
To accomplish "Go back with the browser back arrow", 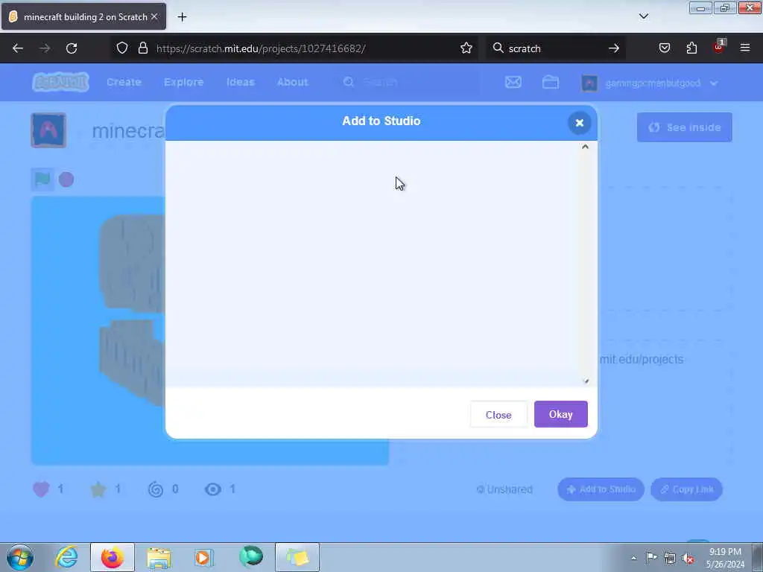I will click(x=18, y=48).
